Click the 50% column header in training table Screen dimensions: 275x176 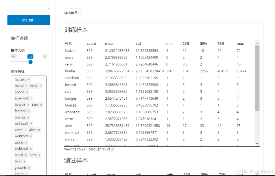coord(203,44)
